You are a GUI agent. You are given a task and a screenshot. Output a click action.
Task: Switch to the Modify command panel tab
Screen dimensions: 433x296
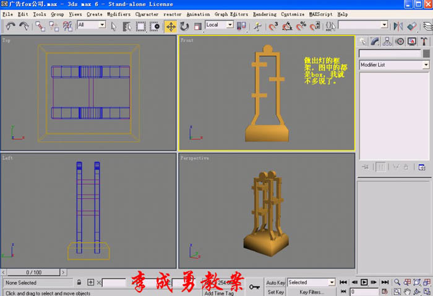[375, 41]
